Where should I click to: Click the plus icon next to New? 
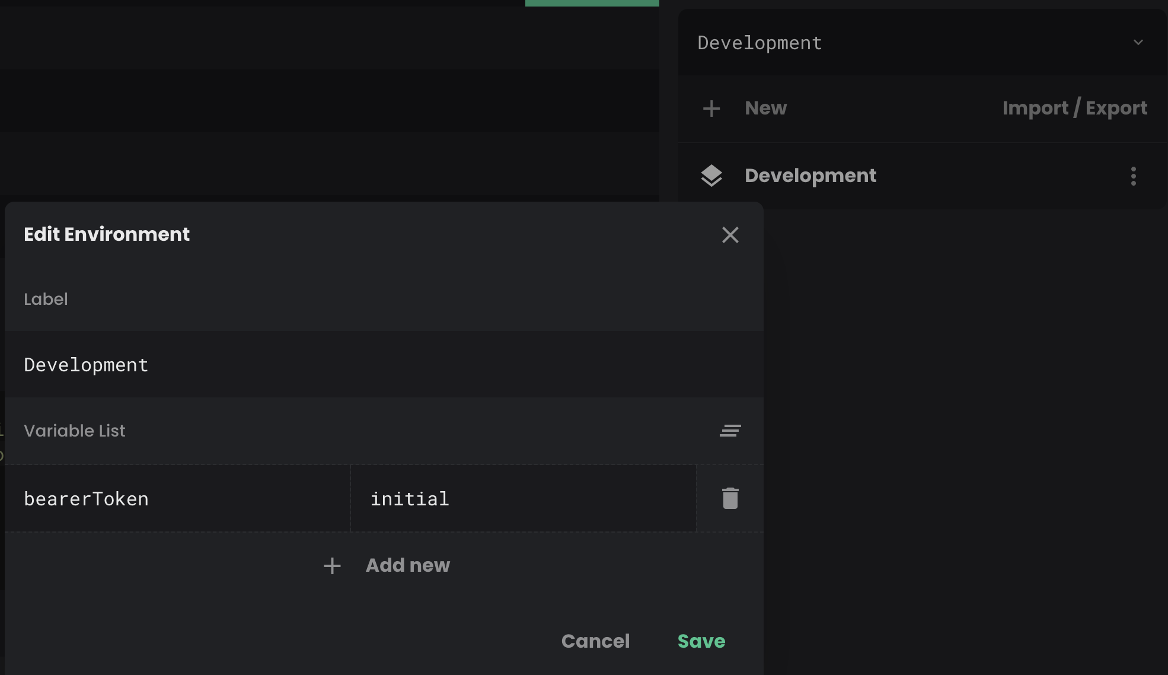point(711,108)
